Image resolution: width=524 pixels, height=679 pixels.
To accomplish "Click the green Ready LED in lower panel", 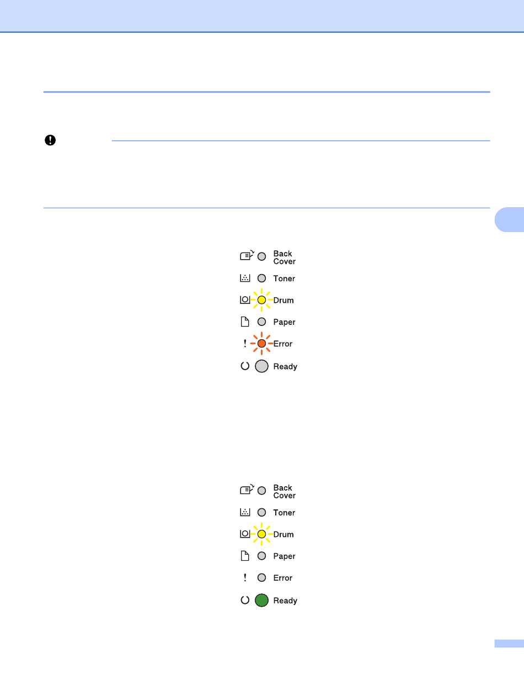I will click(262, 601).
